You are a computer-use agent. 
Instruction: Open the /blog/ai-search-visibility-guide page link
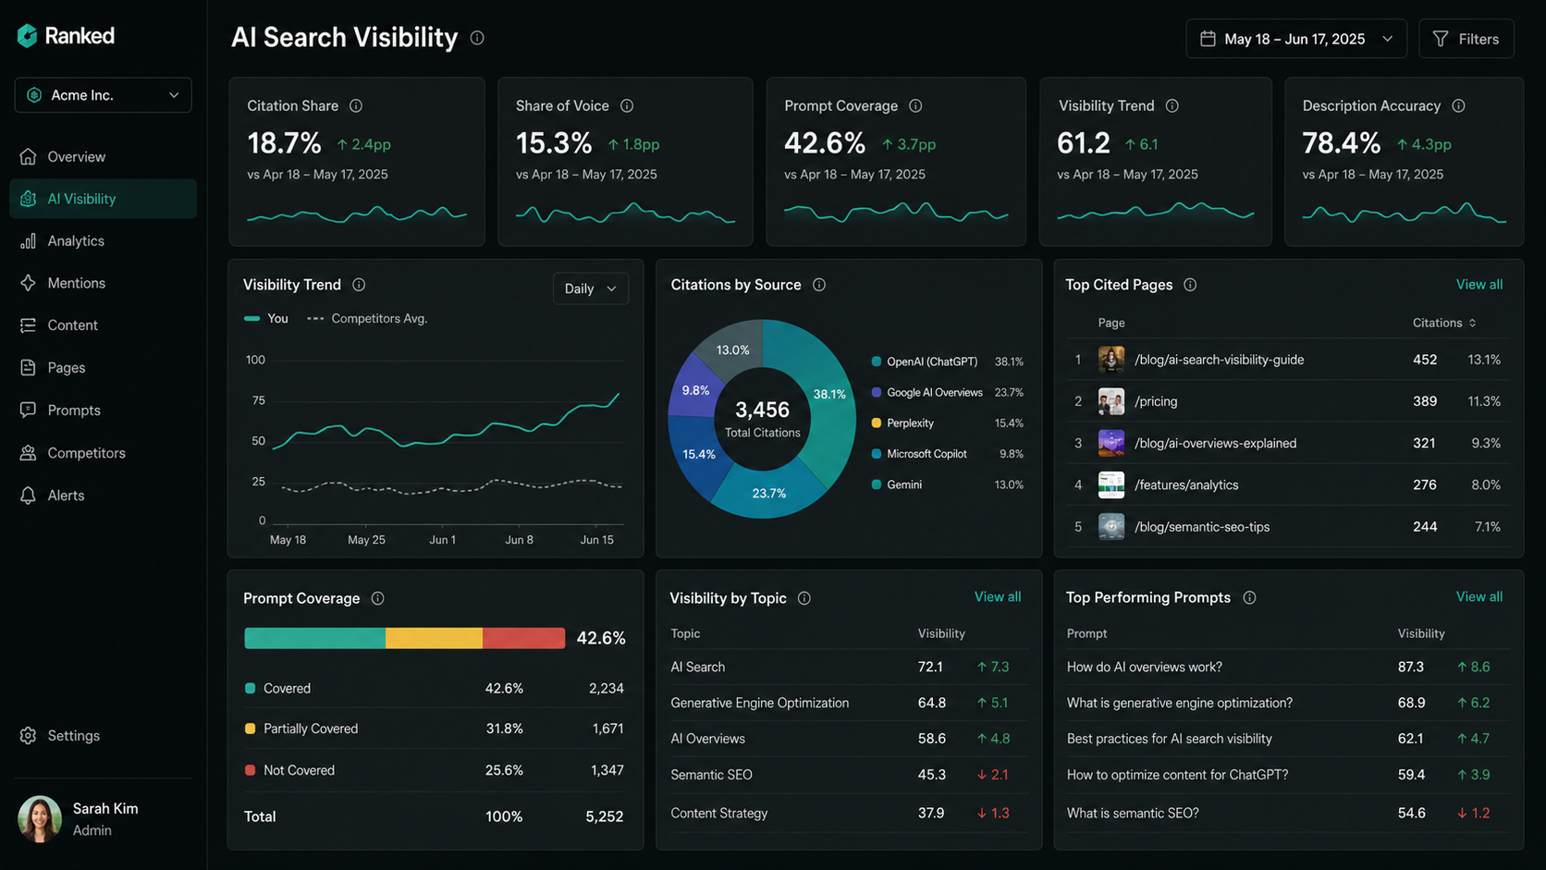(1219, 360)
